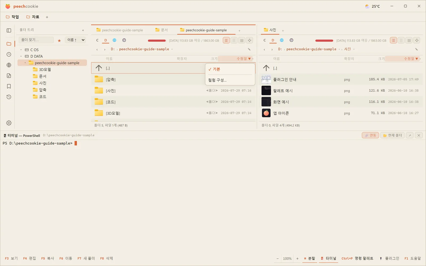426x266 pixels.
Task: Add a new tab in the right pane
Action: tap(283, 31)
